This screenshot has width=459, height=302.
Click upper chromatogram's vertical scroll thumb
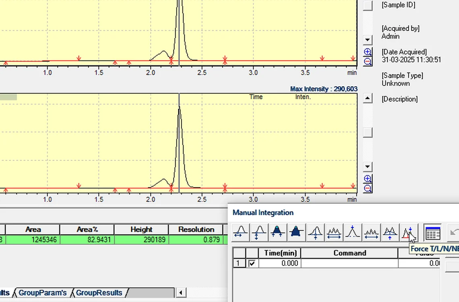[x=368, y=5]
